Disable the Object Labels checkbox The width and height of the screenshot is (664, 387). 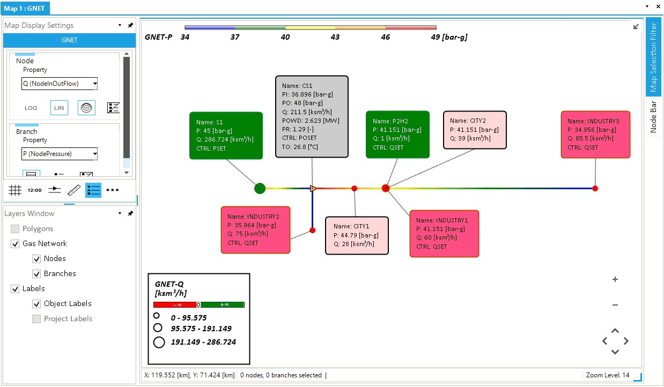coord(36,304)
